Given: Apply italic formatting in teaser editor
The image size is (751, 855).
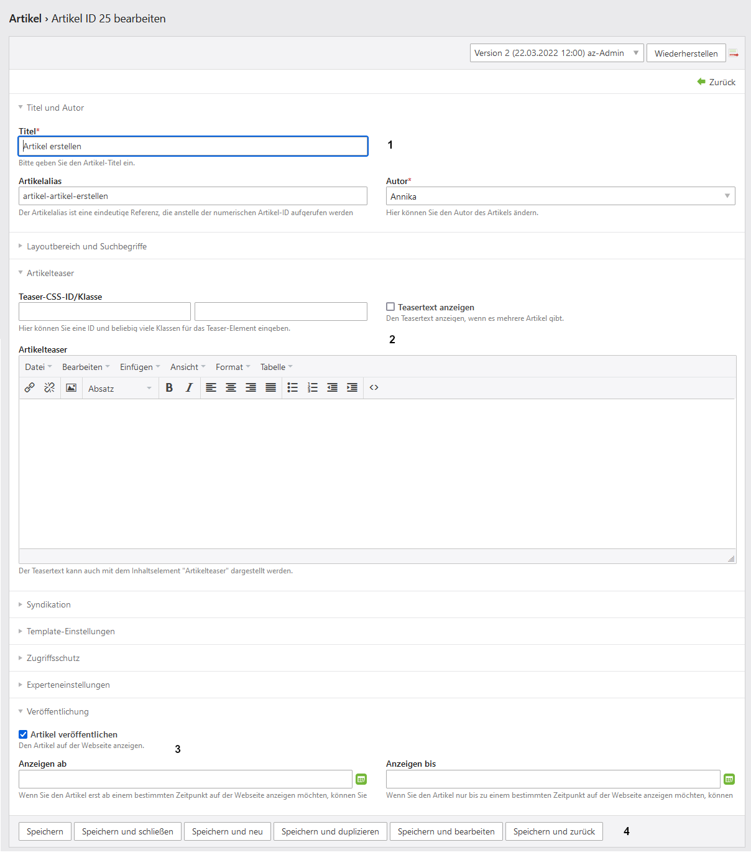Looking at the screenshot, I should (x=189, y=388).
